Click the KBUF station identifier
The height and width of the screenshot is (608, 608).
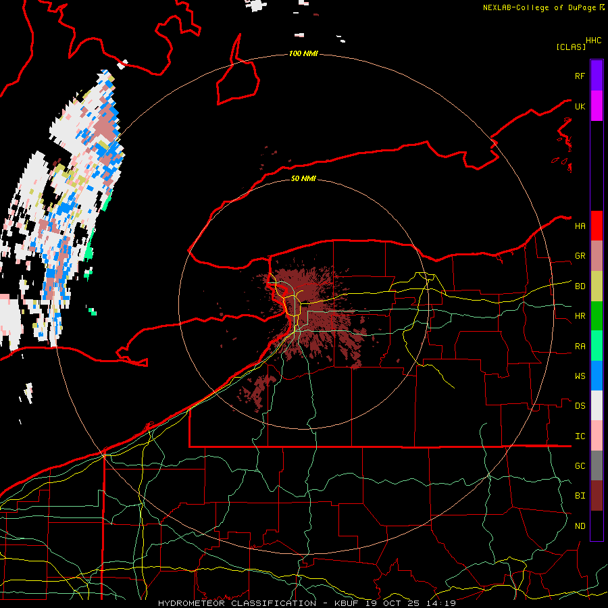(x=347, y=603)
